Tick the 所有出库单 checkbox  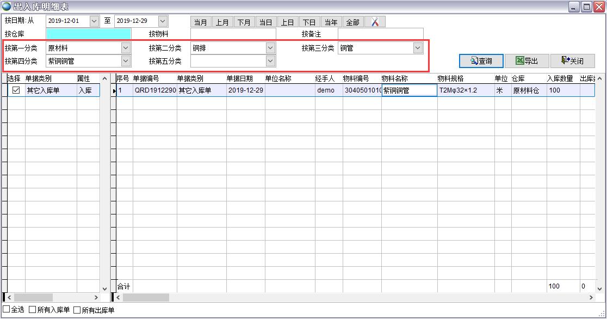[x=77, y=310]
